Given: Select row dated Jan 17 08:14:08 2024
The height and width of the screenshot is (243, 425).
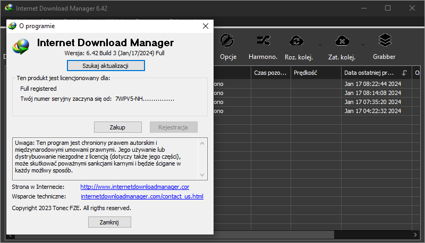Looking at the screenshot, I should (317, 93).
